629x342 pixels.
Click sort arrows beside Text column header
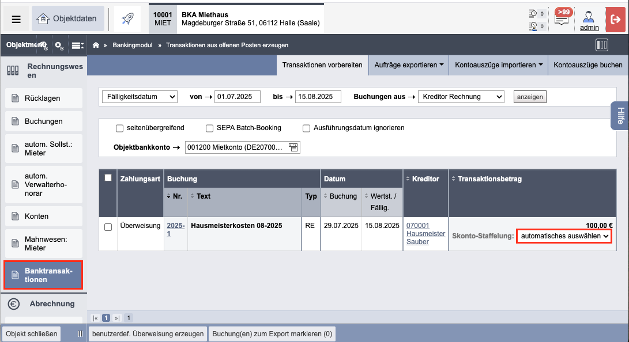193,196
